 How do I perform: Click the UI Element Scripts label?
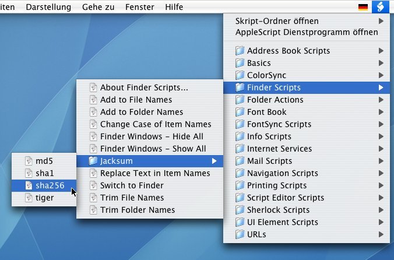coord(283,222)
